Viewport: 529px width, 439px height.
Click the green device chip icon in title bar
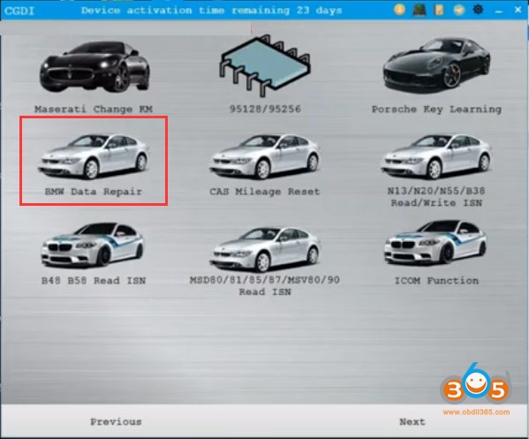pos(419,10)
